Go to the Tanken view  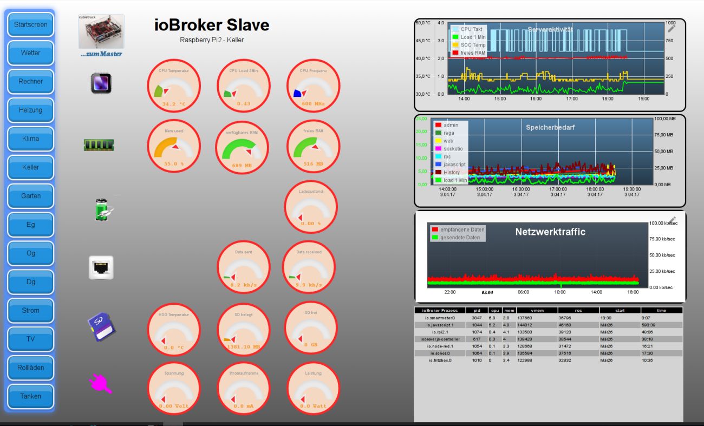31,396
